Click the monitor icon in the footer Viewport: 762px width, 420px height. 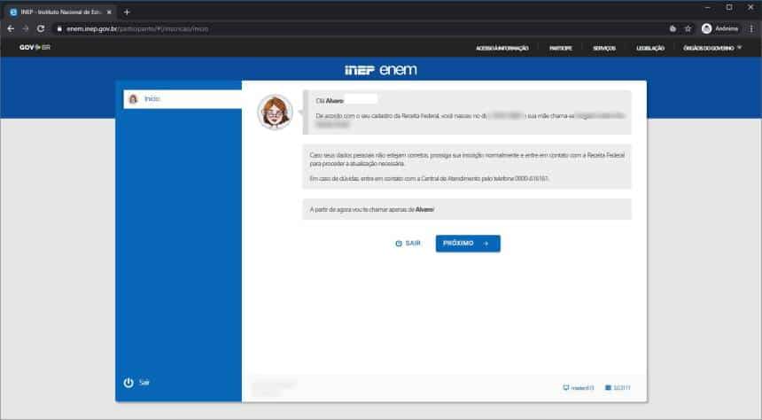tap(565, 387)
